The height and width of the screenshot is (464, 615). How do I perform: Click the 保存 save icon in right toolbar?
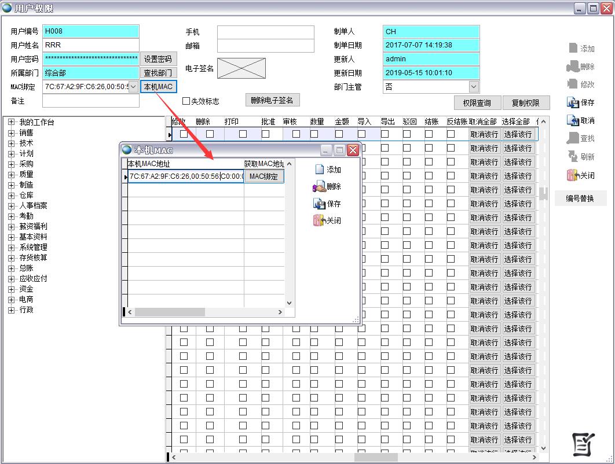(x=573, y=103)
